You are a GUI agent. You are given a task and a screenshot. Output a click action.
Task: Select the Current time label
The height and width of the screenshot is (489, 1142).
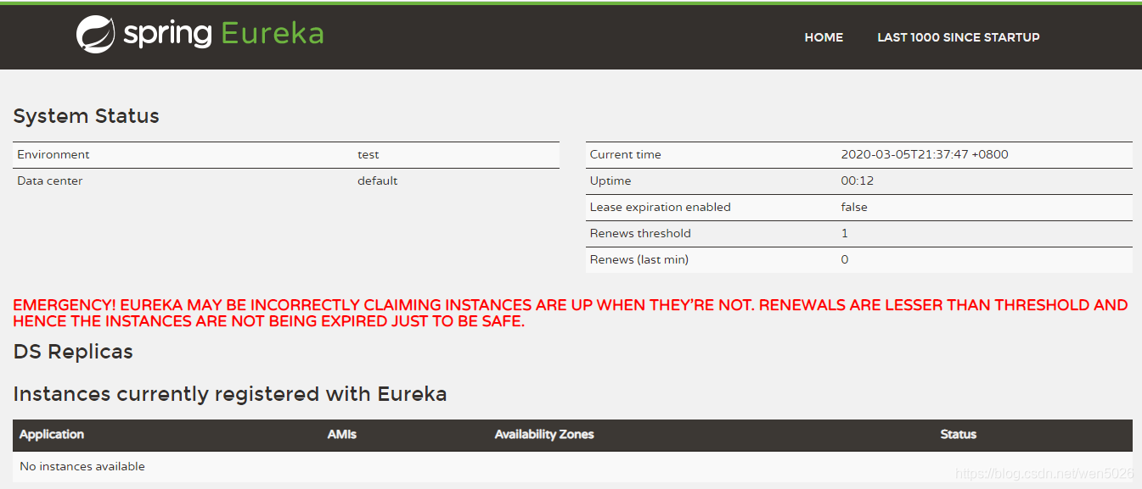(626, 154)
